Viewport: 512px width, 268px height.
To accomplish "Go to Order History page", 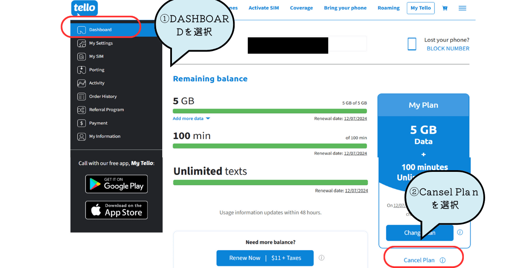I will (103, 97).
